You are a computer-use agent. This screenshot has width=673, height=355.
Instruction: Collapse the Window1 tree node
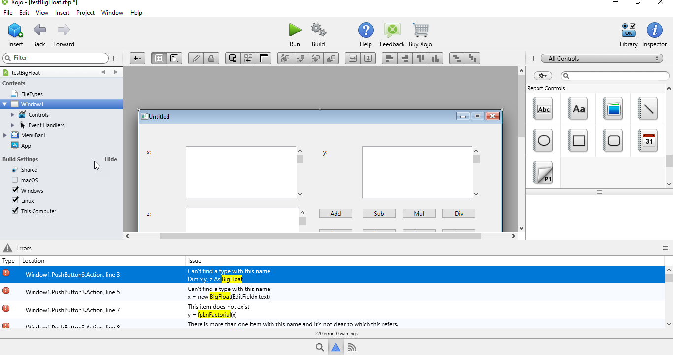(x=5, y=104)
